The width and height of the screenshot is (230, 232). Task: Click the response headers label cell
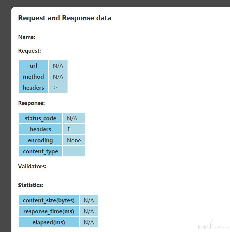pyautogui.click(x=40, y=129)
